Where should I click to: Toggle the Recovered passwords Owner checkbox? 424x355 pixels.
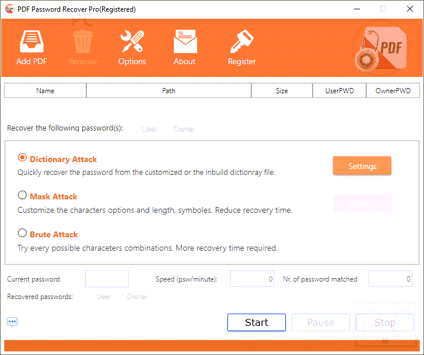coord(120,297)
